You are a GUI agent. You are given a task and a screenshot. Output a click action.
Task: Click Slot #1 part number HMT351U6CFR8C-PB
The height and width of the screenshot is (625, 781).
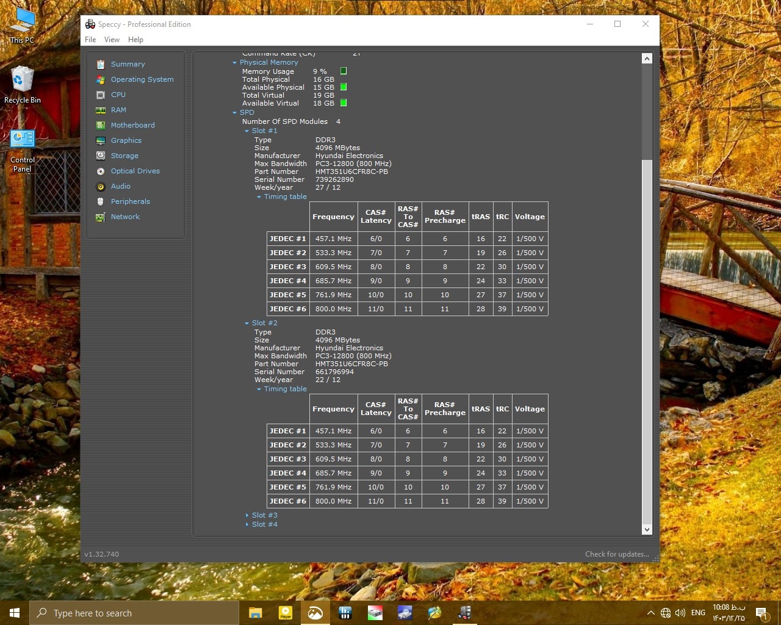351,172
